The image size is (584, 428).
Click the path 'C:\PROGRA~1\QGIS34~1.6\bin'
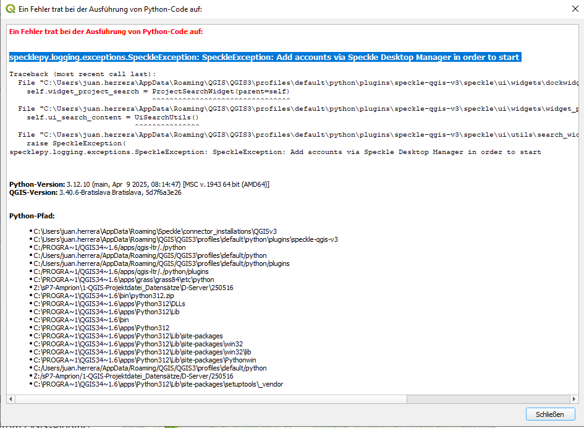(81, 320)
